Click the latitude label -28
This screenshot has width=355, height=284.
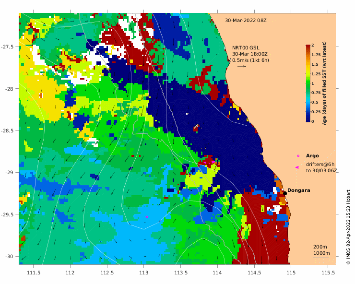[9, 89]
